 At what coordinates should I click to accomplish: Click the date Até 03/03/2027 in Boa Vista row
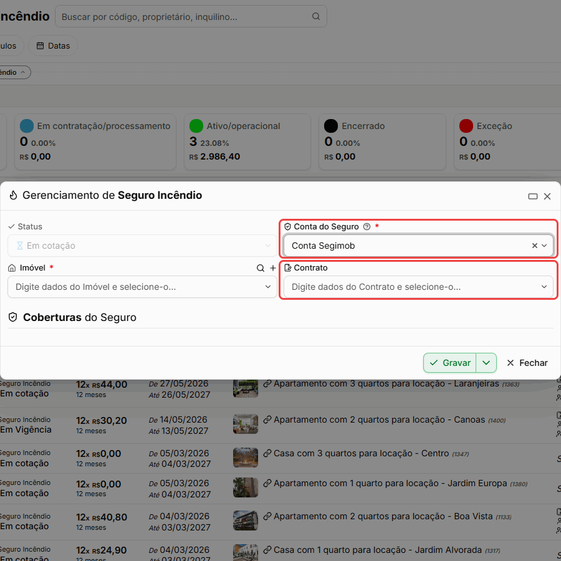click(x=180, y=527)
